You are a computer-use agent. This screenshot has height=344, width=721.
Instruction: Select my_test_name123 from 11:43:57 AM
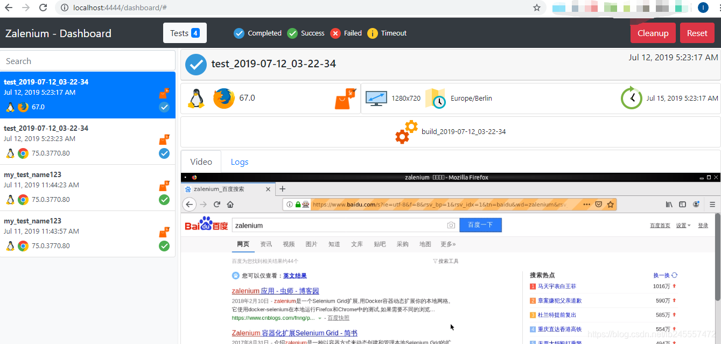click(88, 234)
